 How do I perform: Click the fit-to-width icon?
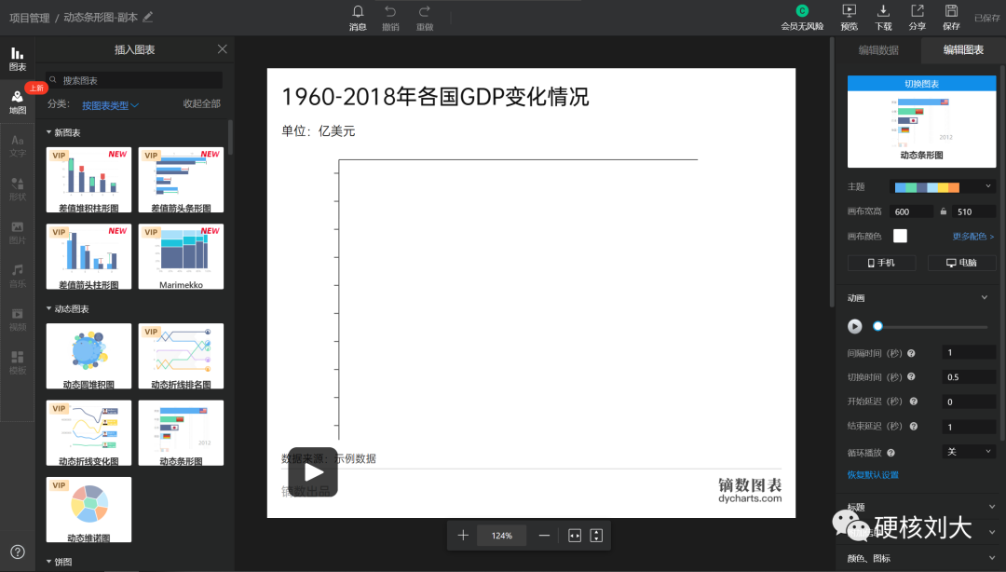tap(575, 536)
